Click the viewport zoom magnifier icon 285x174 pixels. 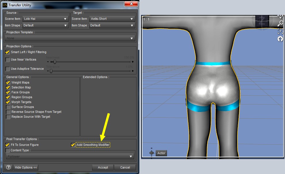(281, 23)
